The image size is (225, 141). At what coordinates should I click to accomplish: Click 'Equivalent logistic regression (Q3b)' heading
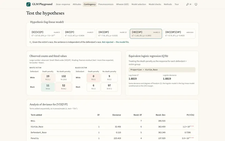click(148, 56)
